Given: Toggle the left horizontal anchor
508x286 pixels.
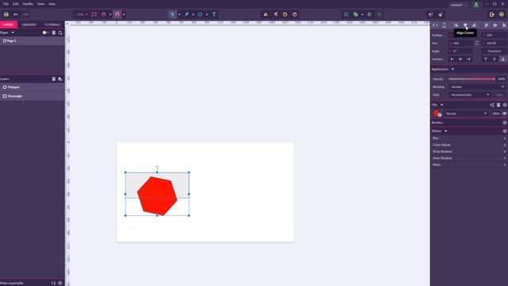Looking at the screenshot, I should [x=452, y=59].
